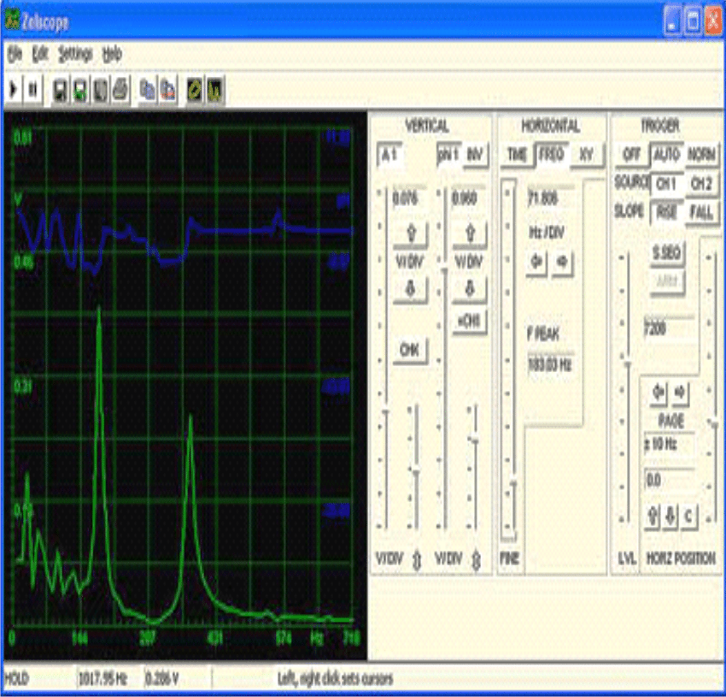
Task: Pause acquisition with the toolbar pause button
Action: pos(32,89)
